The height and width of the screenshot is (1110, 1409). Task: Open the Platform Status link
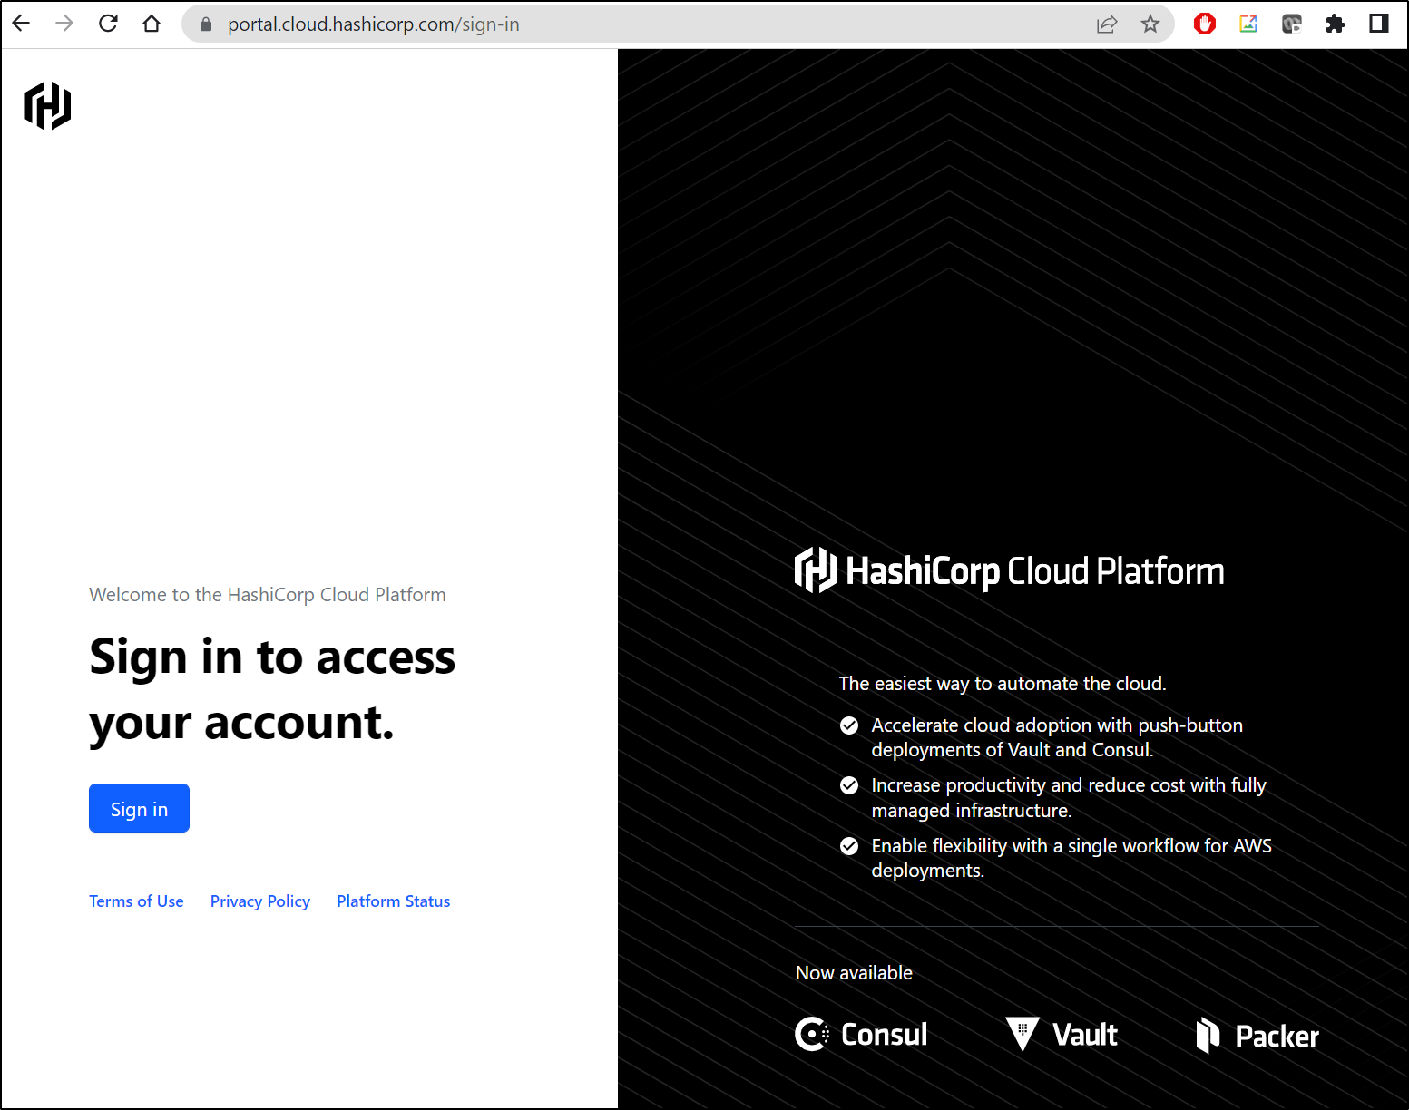point(394,901)
